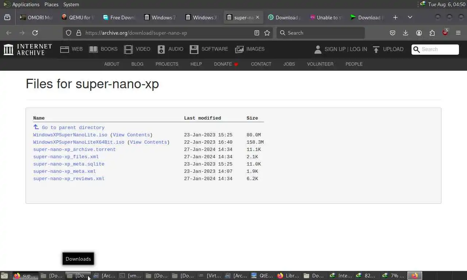Bookmark this page with the star

click(x=267, y=33)
